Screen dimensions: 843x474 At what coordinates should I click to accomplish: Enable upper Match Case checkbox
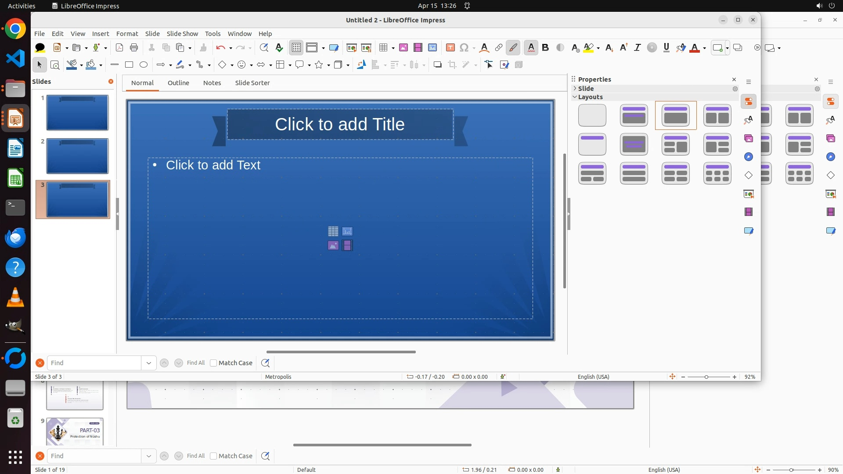pyautogui.click(x=213, y=363)
